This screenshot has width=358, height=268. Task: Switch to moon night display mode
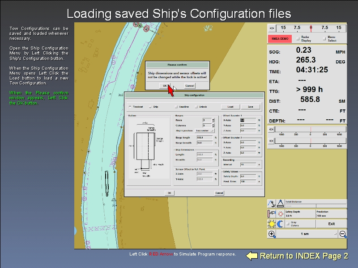(280, 224)
